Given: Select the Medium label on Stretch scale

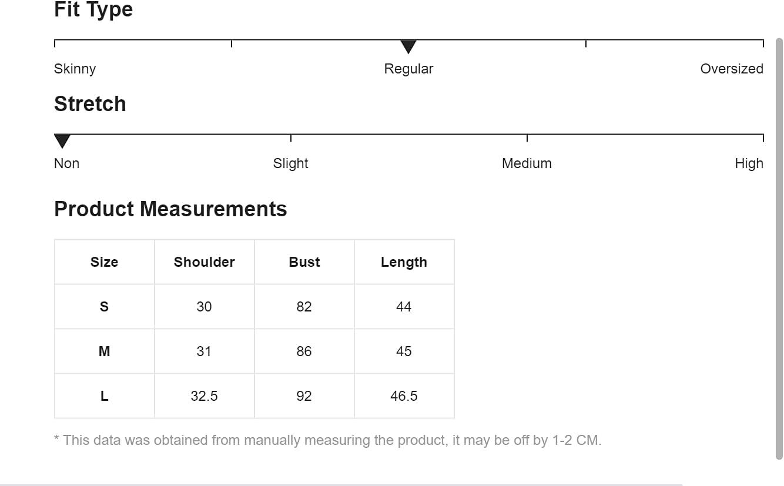Looking at the screenshot, I should coord(527,163).
